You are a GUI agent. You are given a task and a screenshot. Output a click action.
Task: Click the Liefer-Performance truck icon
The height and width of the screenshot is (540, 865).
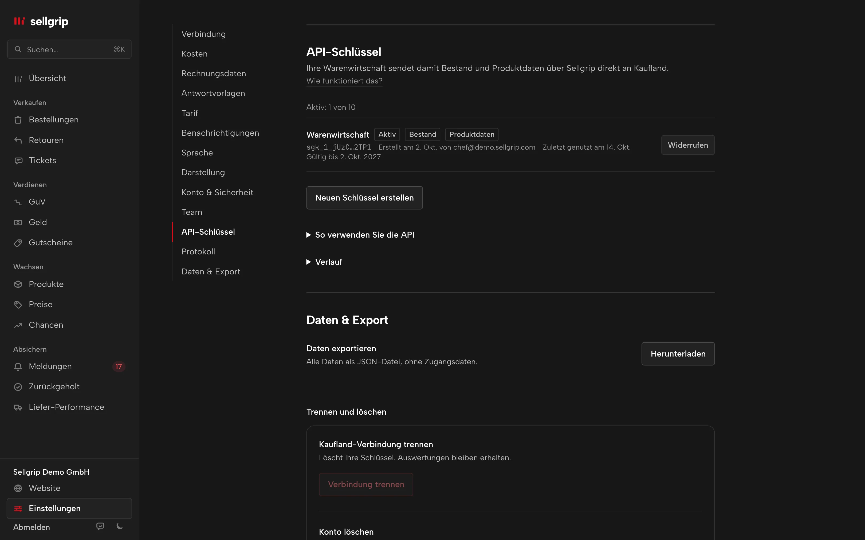[18, 407]
